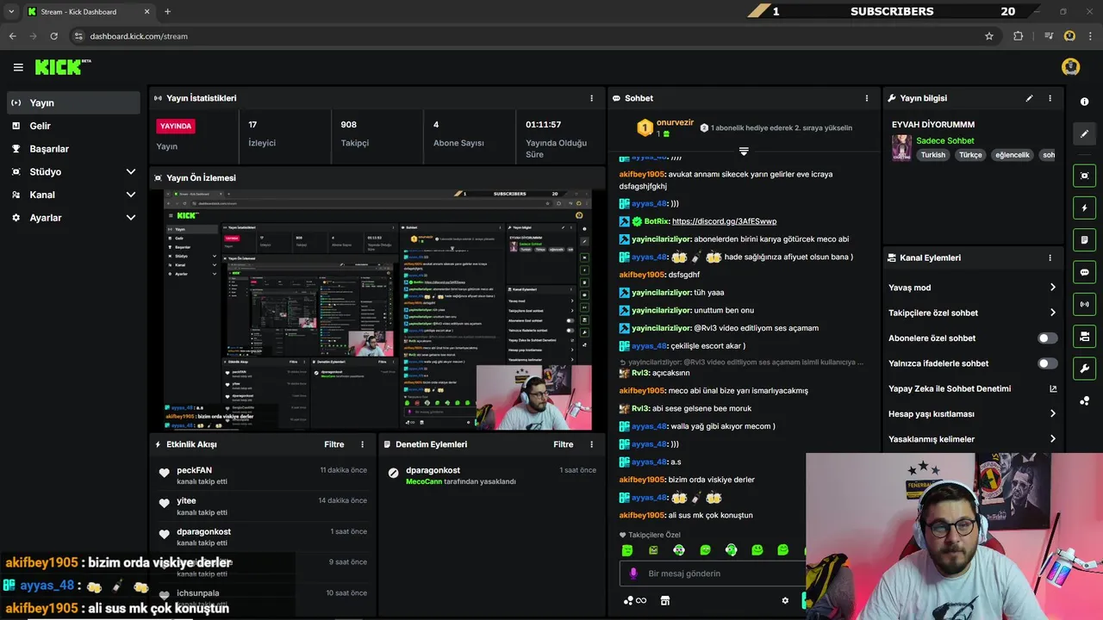Open Etkinlik Akışı three-dot menu
Screen dimensions: 1103x620
pos(362,444)
